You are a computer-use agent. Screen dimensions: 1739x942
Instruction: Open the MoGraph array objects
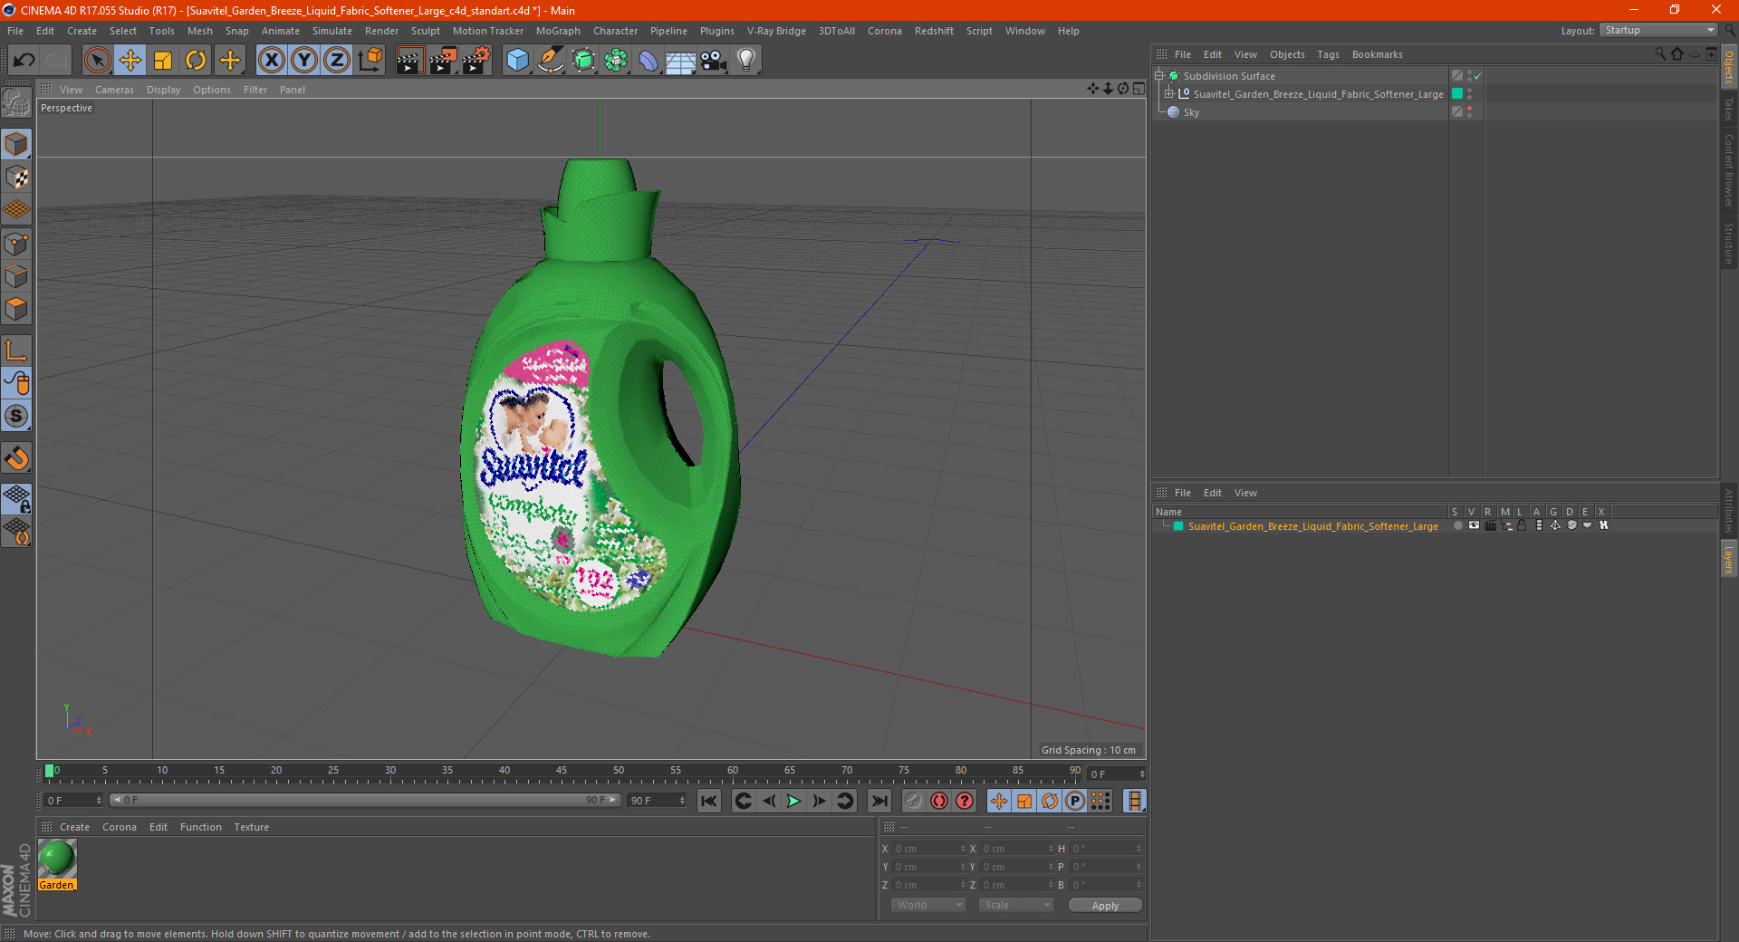(x=616, y=61)
